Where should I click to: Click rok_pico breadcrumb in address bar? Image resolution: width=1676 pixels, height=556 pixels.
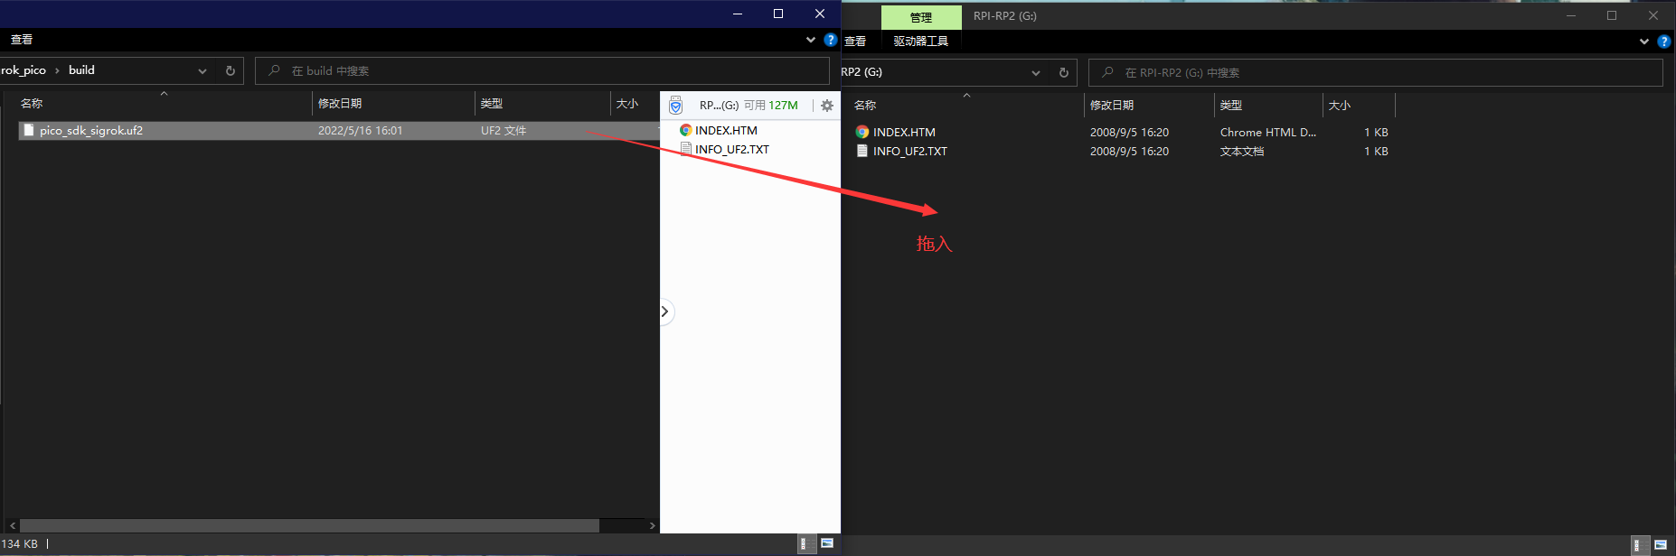(x=24, y=70)
